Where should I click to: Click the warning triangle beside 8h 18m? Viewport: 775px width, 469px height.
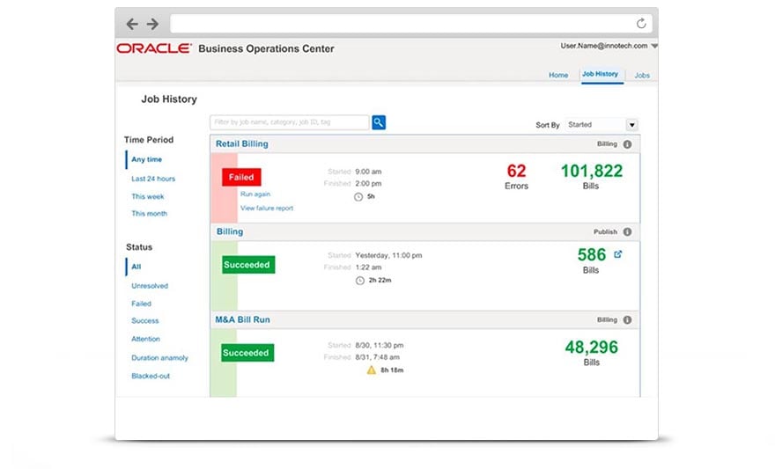tap(371, 370)
